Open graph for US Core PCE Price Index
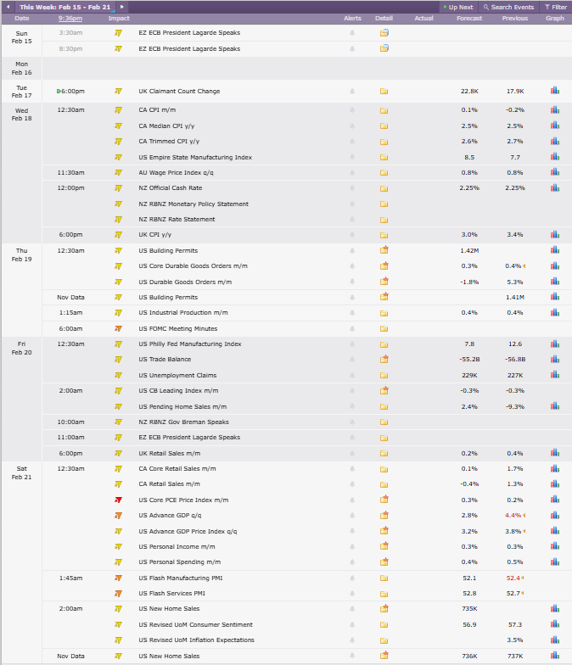The height and width of the screenshot is (665, 572). point(555,500)
